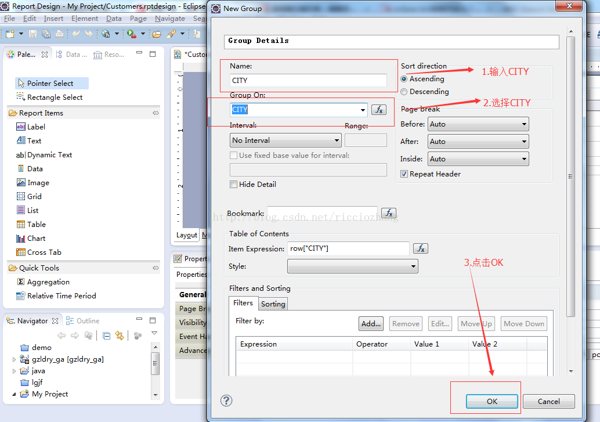Screen dimensions: 600x422
Task: Select the Table report item
Action: pyautogui.click(x=31, y=225)
